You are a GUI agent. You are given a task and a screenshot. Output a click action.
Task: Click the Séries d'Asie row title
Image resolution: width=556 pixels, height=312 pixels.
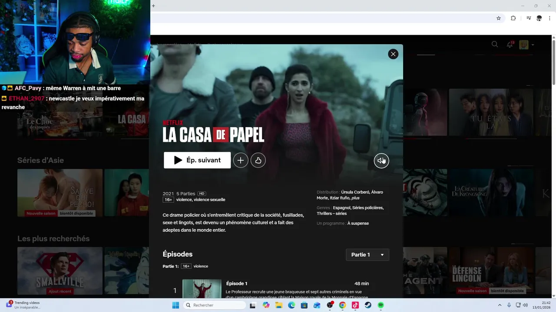point(40,160)
